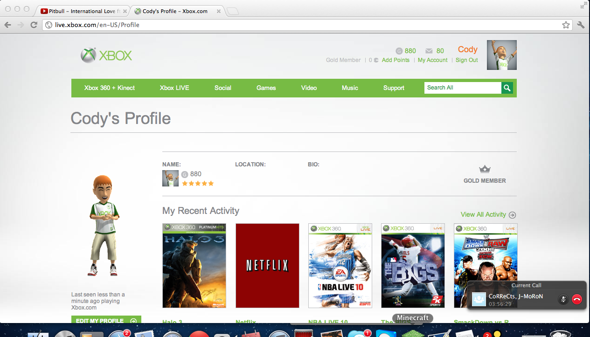Image resolution: width=590 pixels, height=337 pixels.
Task: Click the site globe icon in address bar
Action: click(49, 25)
